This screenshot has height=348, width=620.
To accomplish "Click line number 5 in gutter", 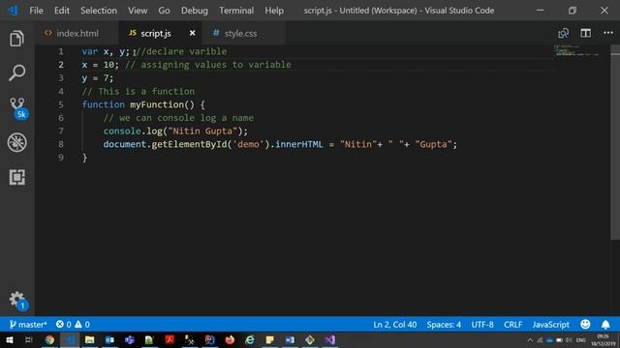I will coord(61,104).
